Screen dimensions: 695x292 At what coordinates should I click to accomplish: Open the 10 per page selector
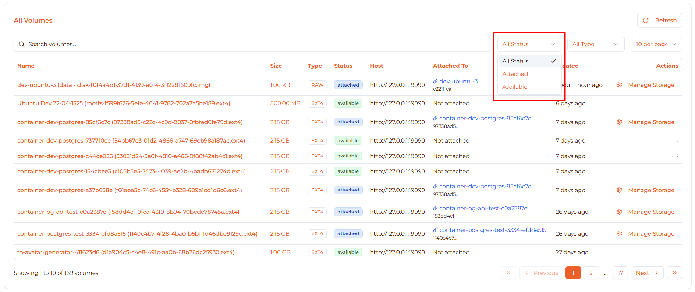coord(656,44)
